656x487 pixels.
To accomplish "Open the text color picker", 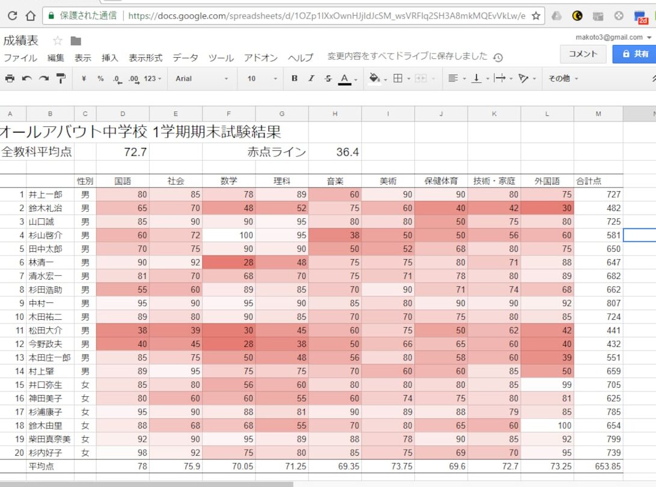I will (344, 79).
